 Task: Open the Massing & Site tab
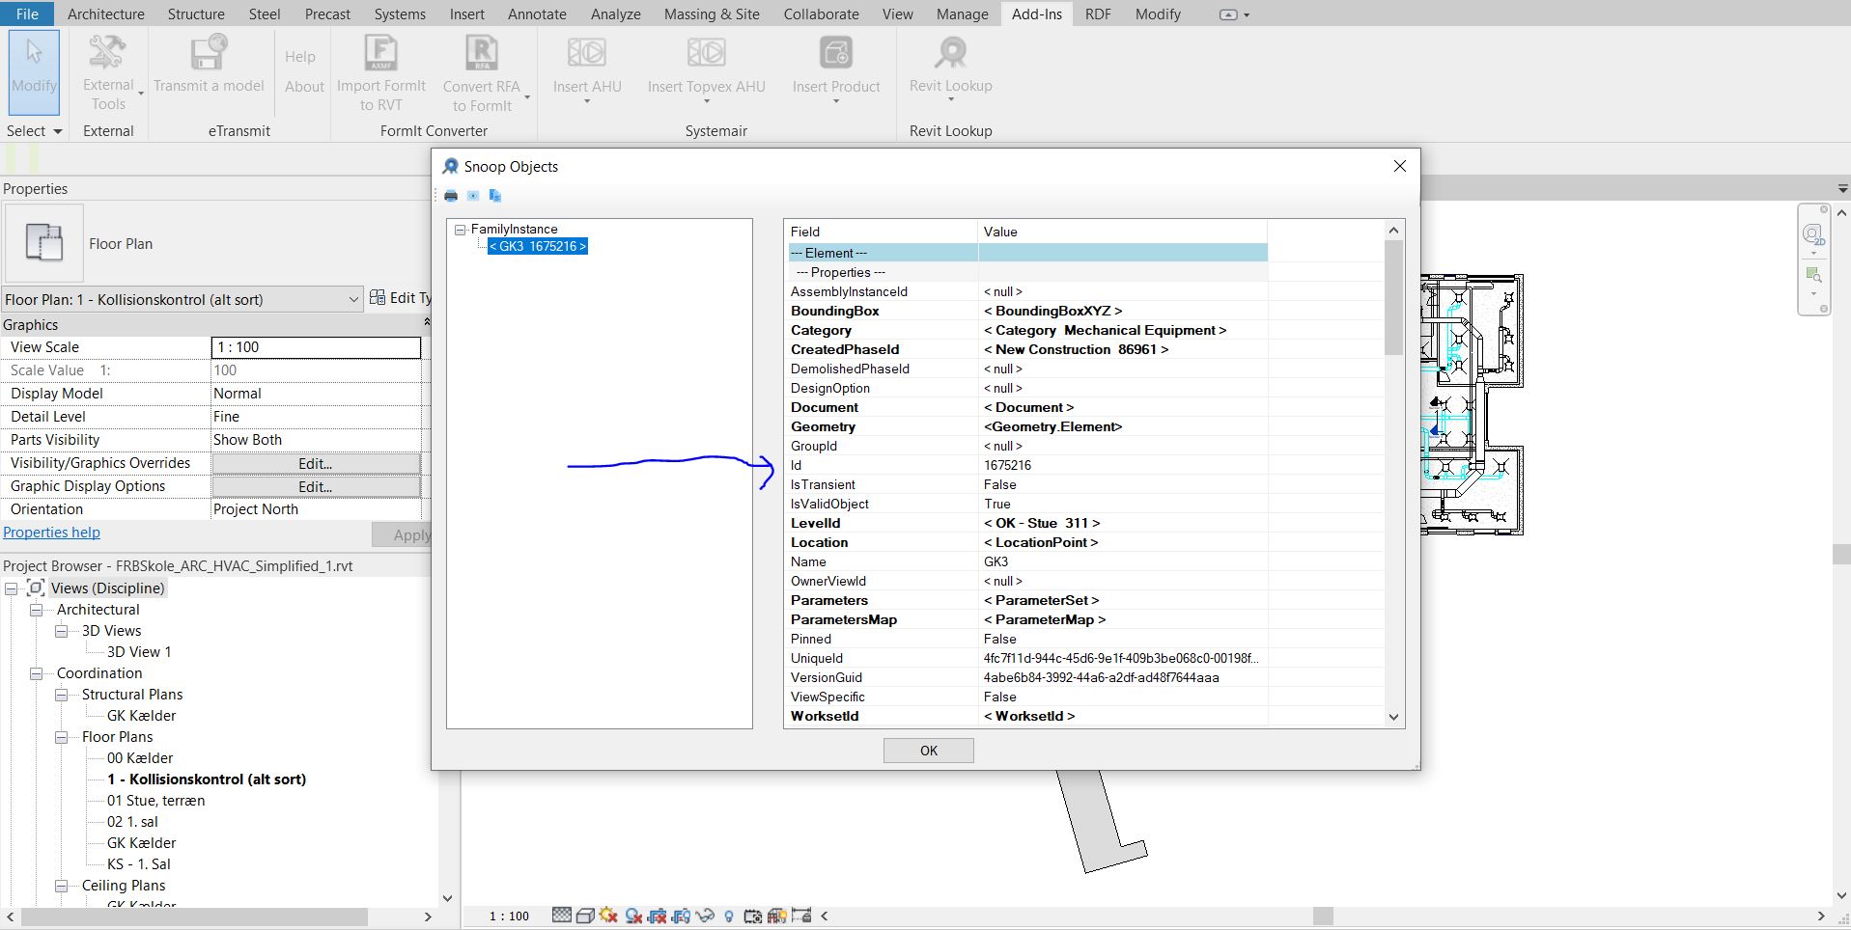pos(712,14)
